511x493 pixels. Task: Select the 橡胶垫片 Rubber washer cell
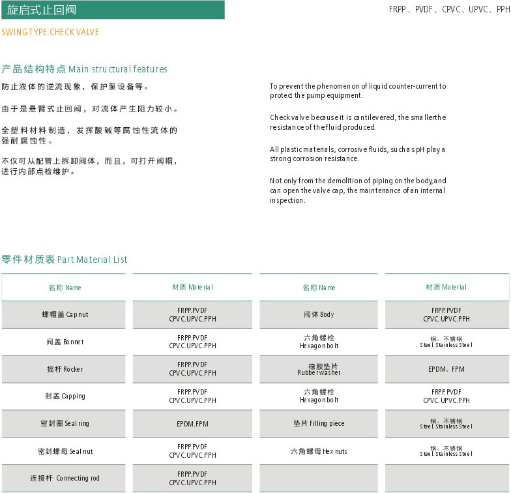click(319, 369)
